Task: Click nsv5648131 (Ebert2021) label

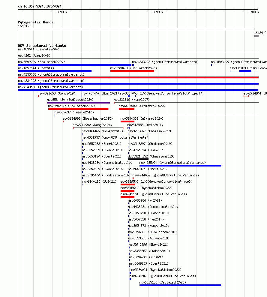Action: click(x=148, y=169)
